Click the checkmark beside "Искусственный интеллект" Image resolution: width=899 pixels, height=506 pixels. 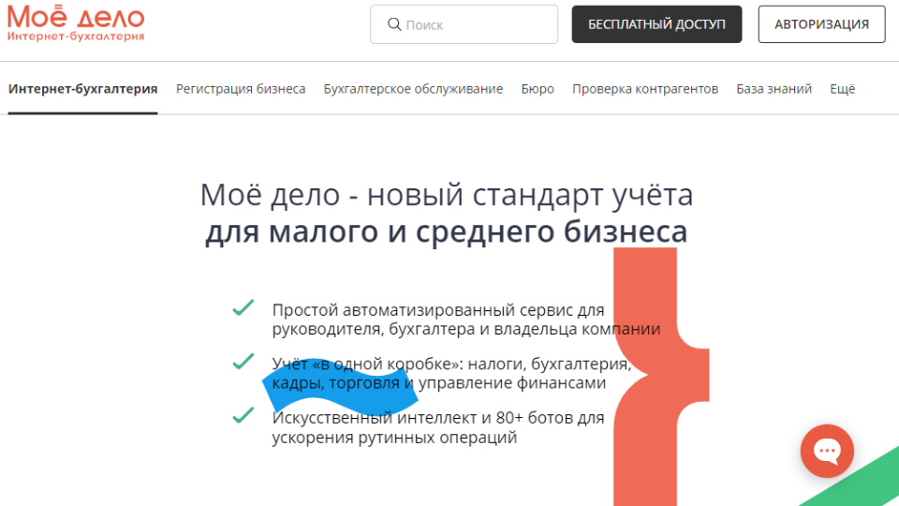point(243,415)
